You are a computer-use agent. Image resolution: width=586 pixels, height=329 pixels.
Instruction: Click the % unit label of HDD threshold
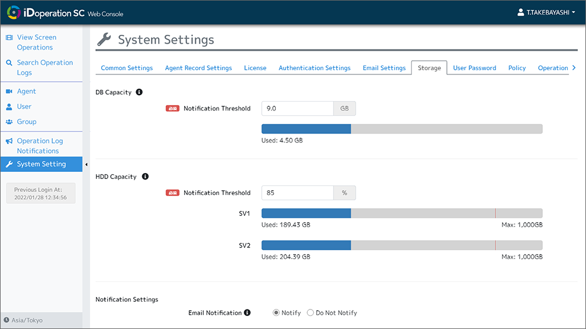coord(344,193)
